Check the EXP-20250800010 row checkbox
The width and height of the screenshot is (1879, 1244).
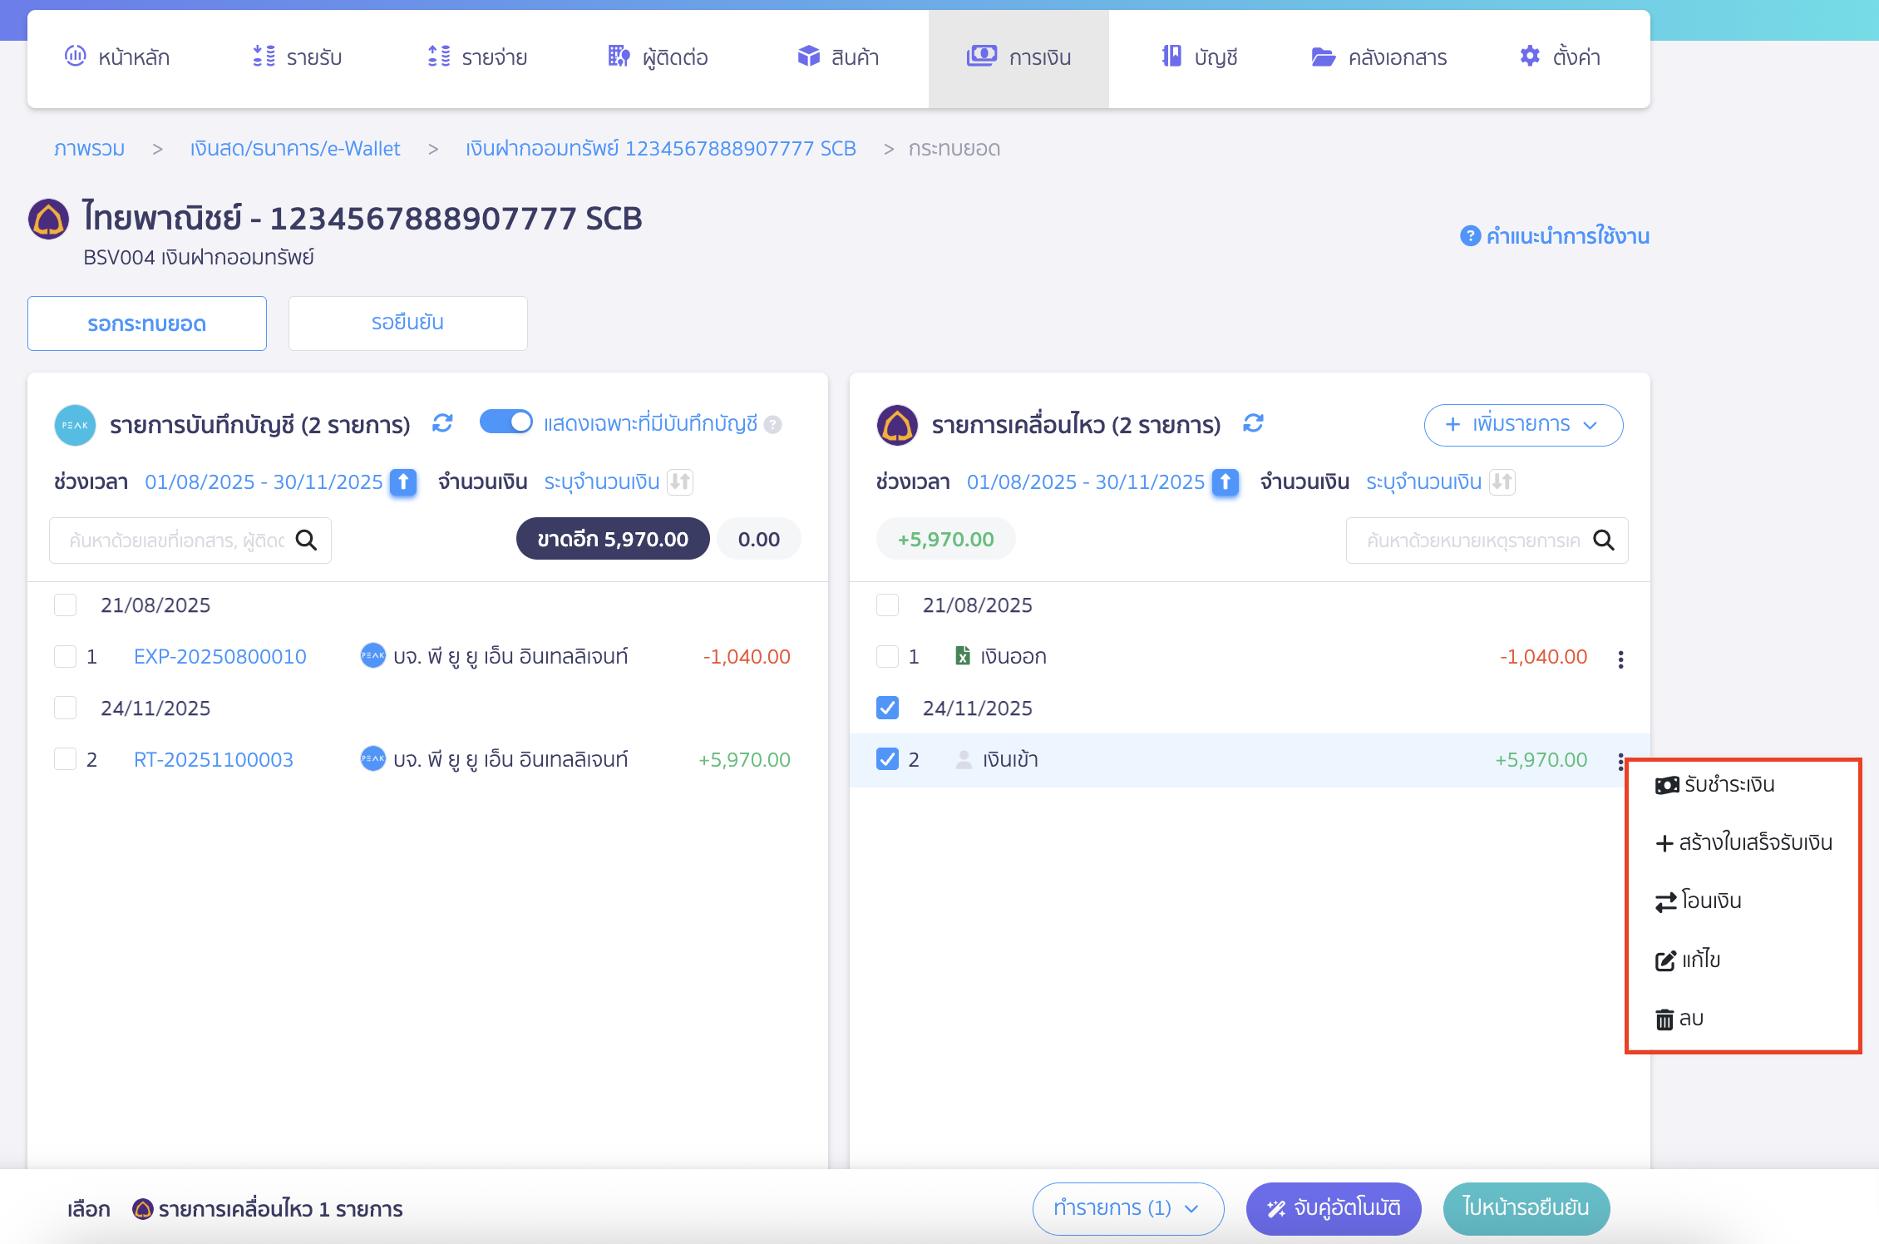(65, 657)
